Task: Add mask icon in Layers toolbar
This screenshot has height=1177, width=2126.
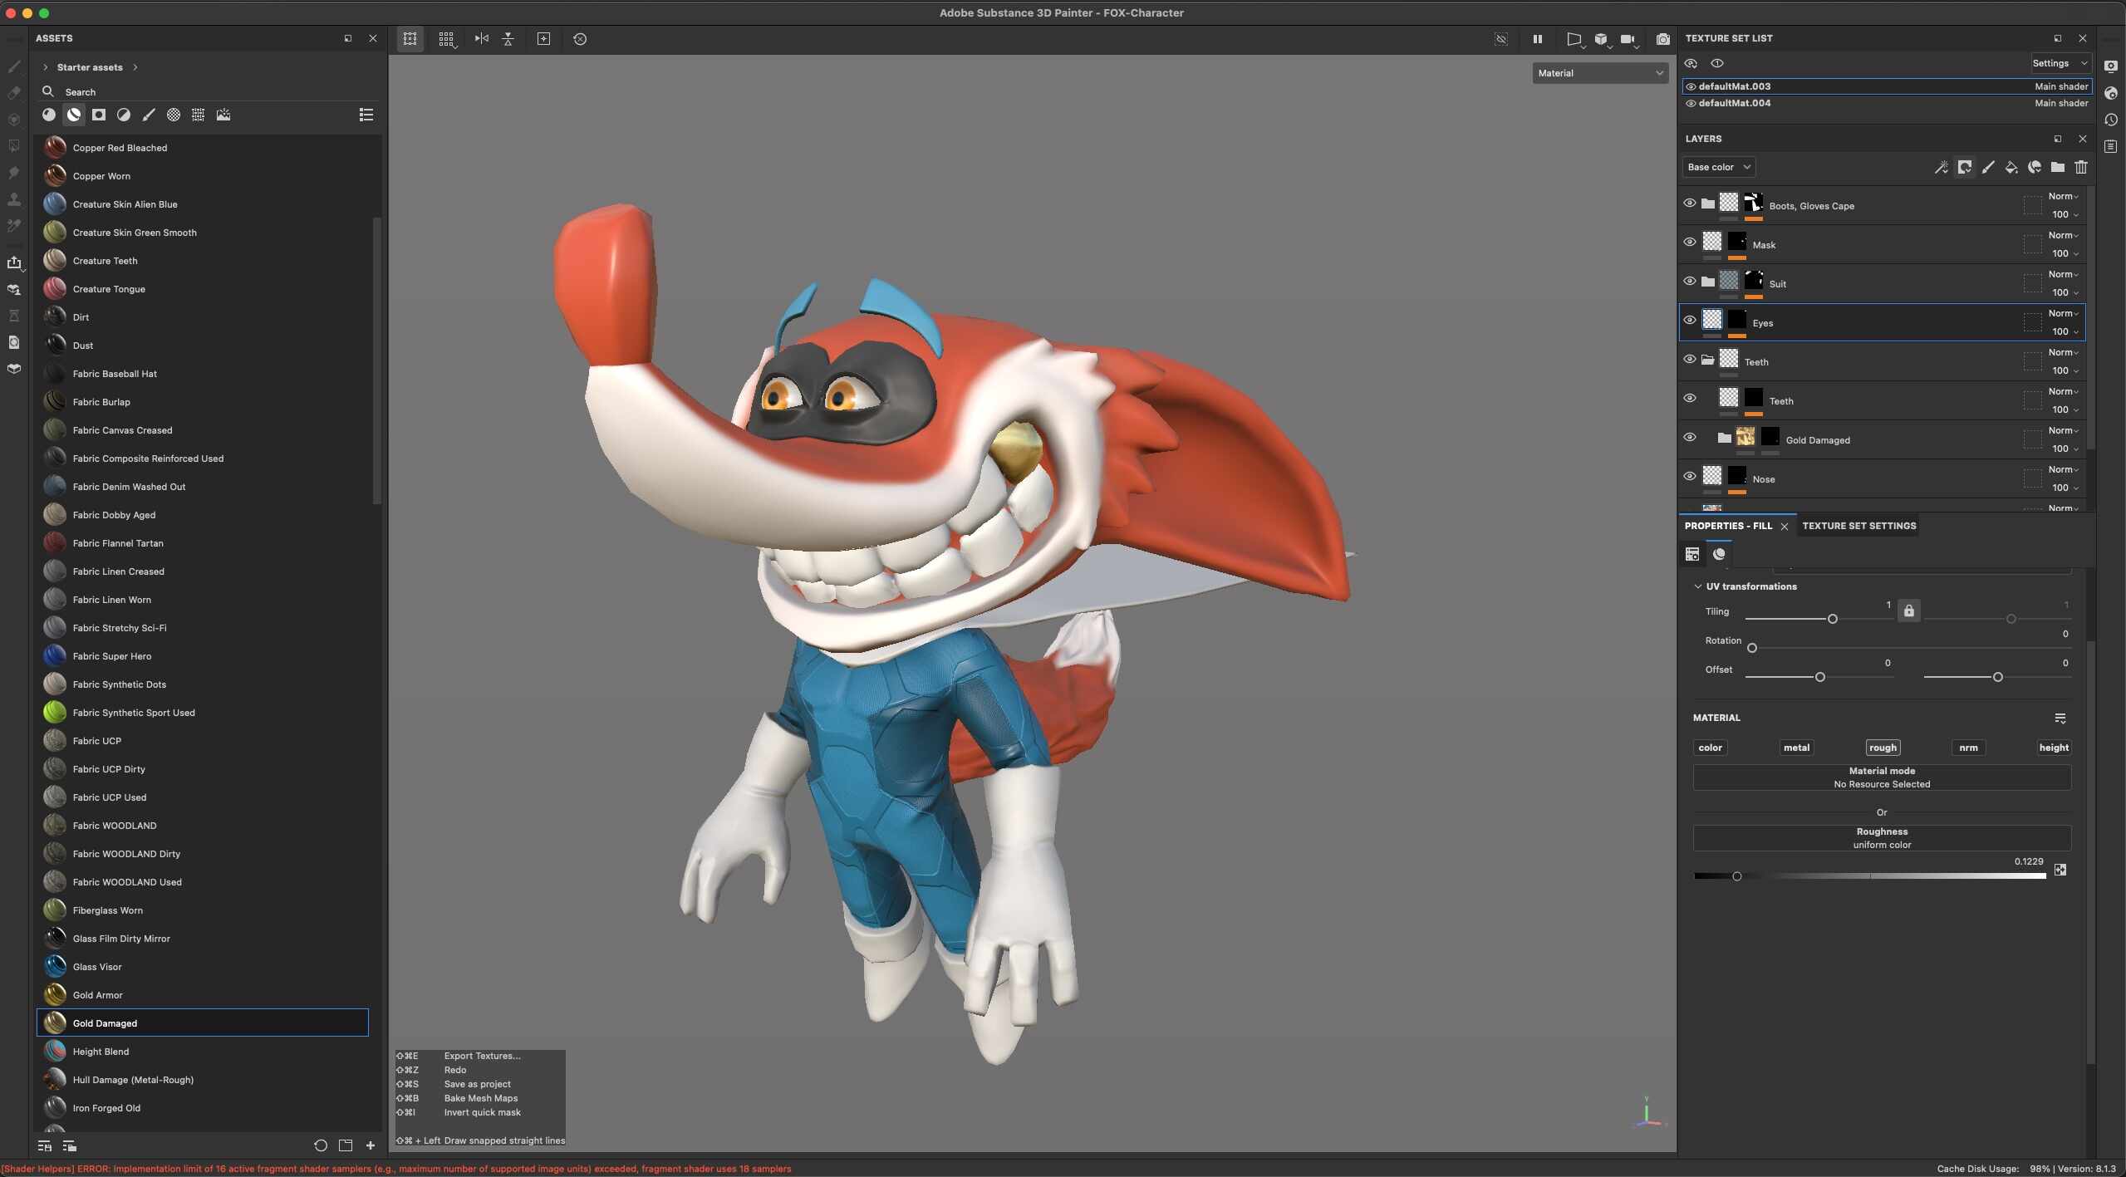Action: [x=1965, y=167]
